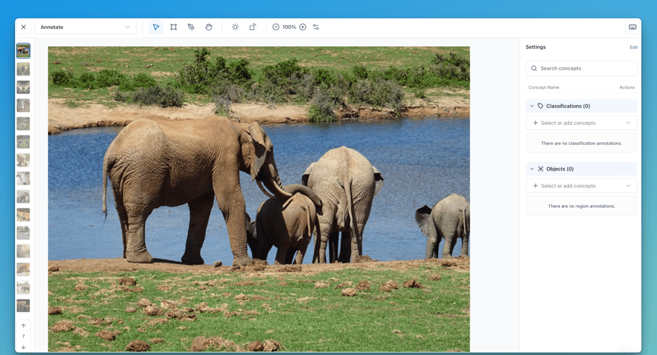The width and height of the screenshot is (657, 355).
Task: Collapse the Classifications section
Action: (532, 106)
